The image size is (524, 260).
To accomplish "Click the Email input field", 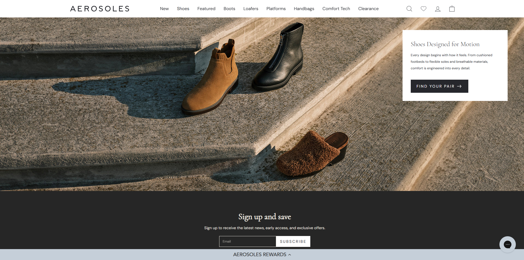I will [247, 241].
